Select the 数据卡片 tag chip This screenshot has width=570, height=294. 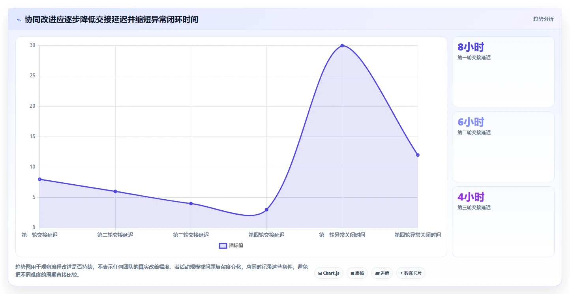[411, 273]
